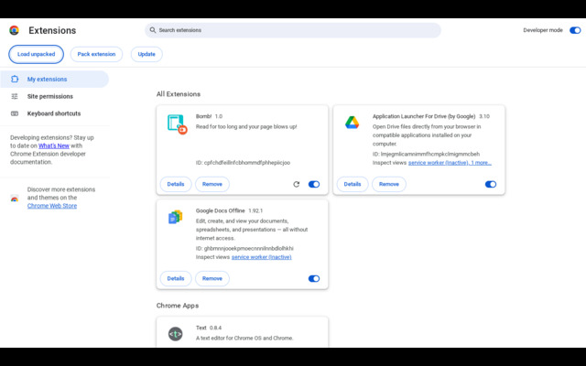Click the Bomb! extension ID text
Screen dimensions: 586x366
point(243,163)
